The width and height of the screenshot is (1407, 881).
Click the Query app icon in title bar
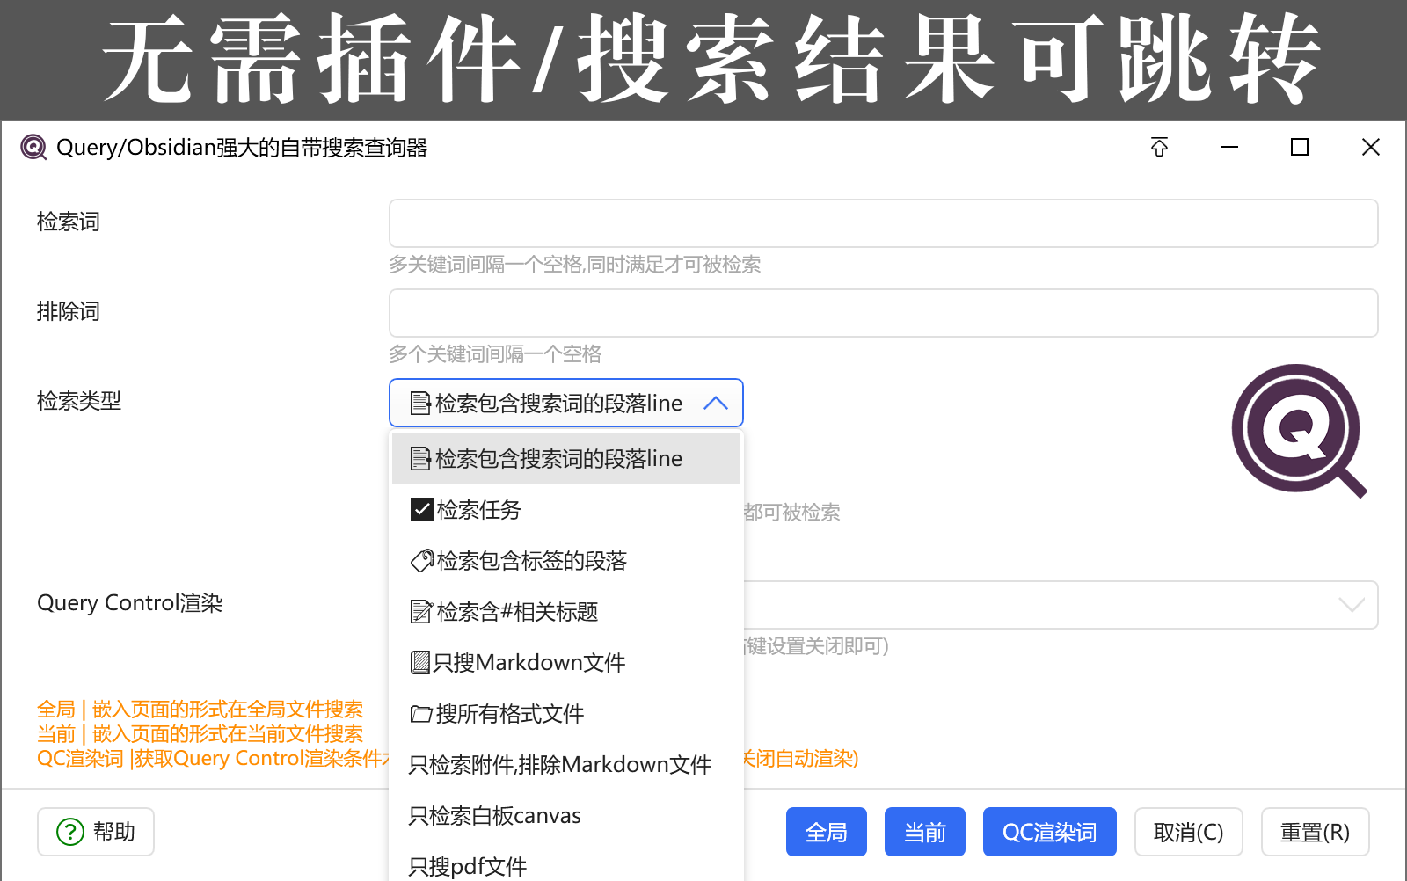33,147
